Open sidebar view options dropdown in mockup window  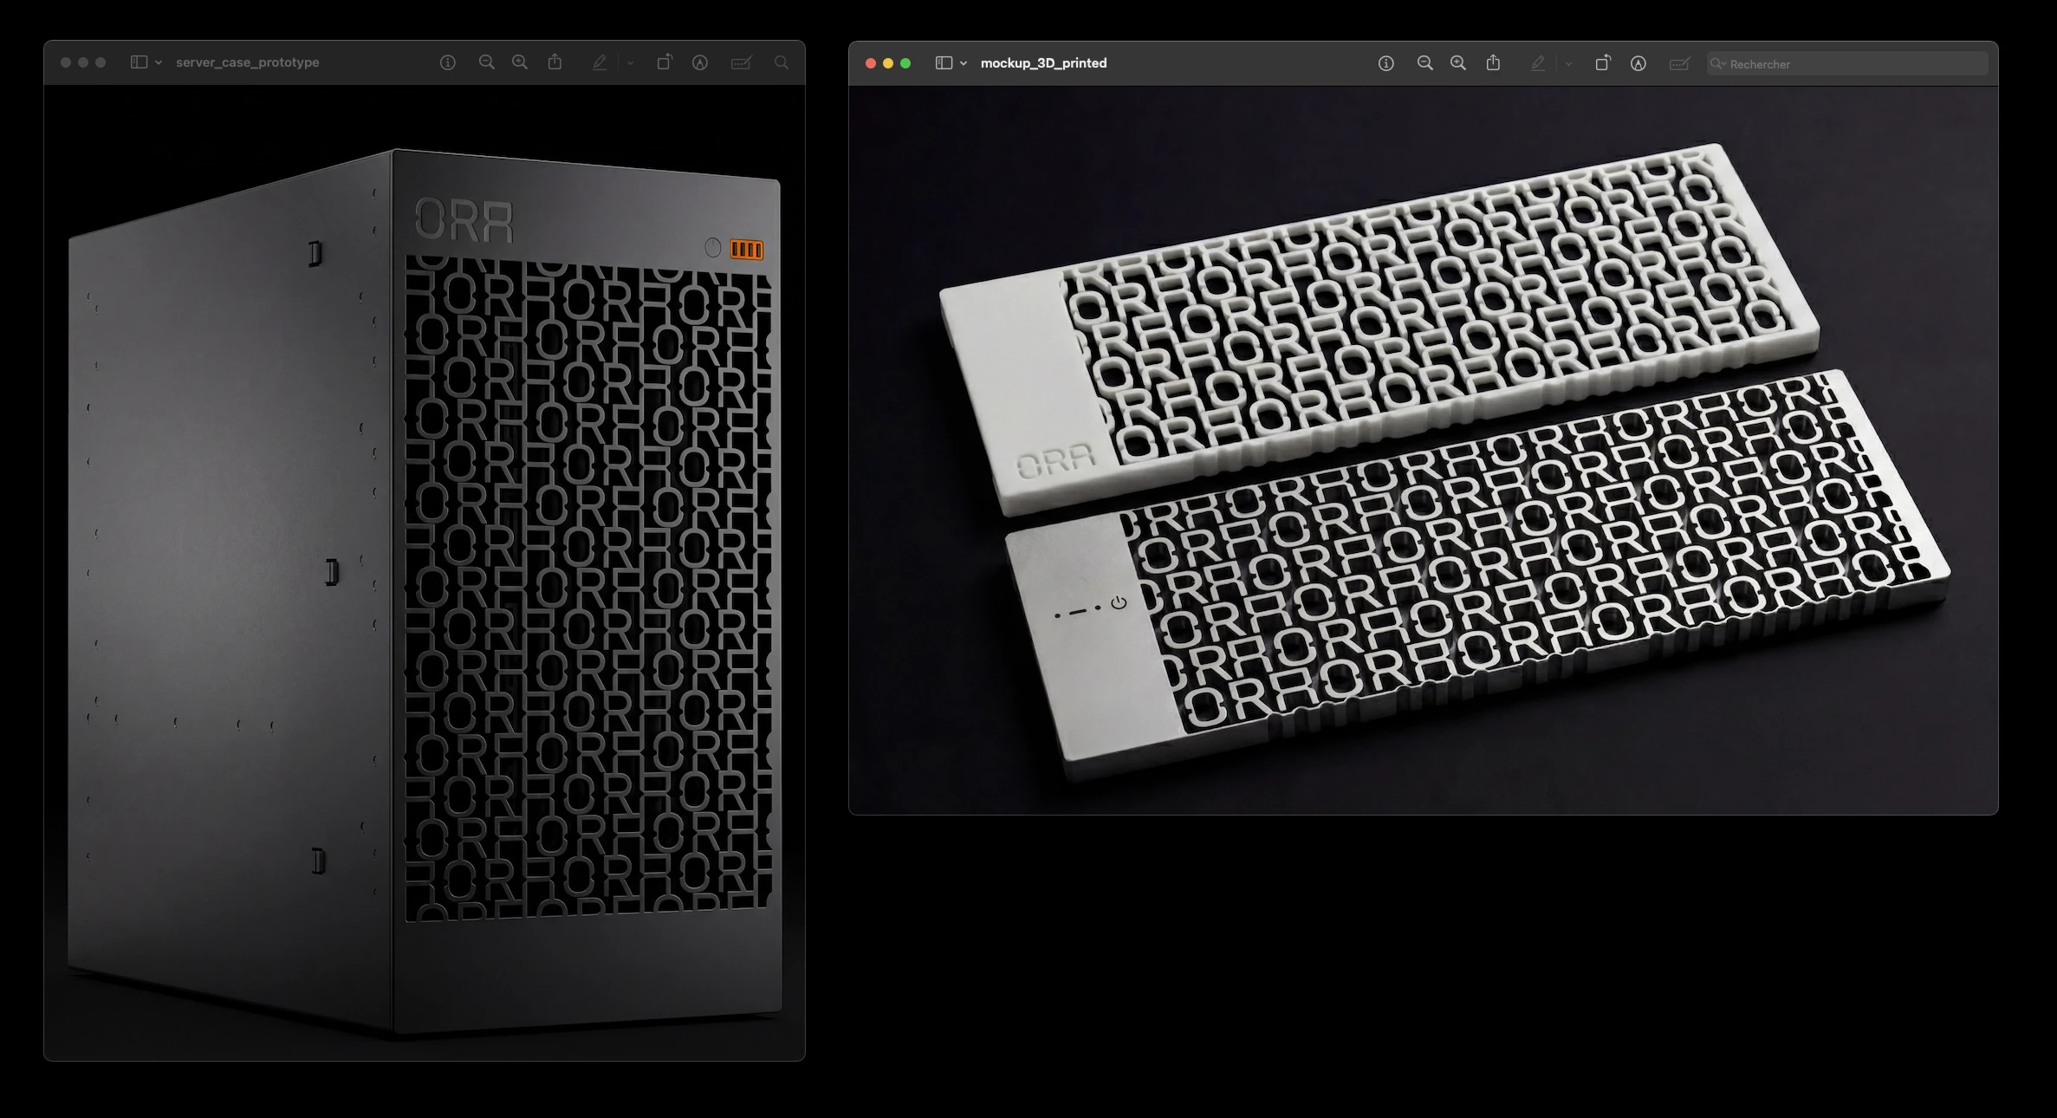coord(964,63)
